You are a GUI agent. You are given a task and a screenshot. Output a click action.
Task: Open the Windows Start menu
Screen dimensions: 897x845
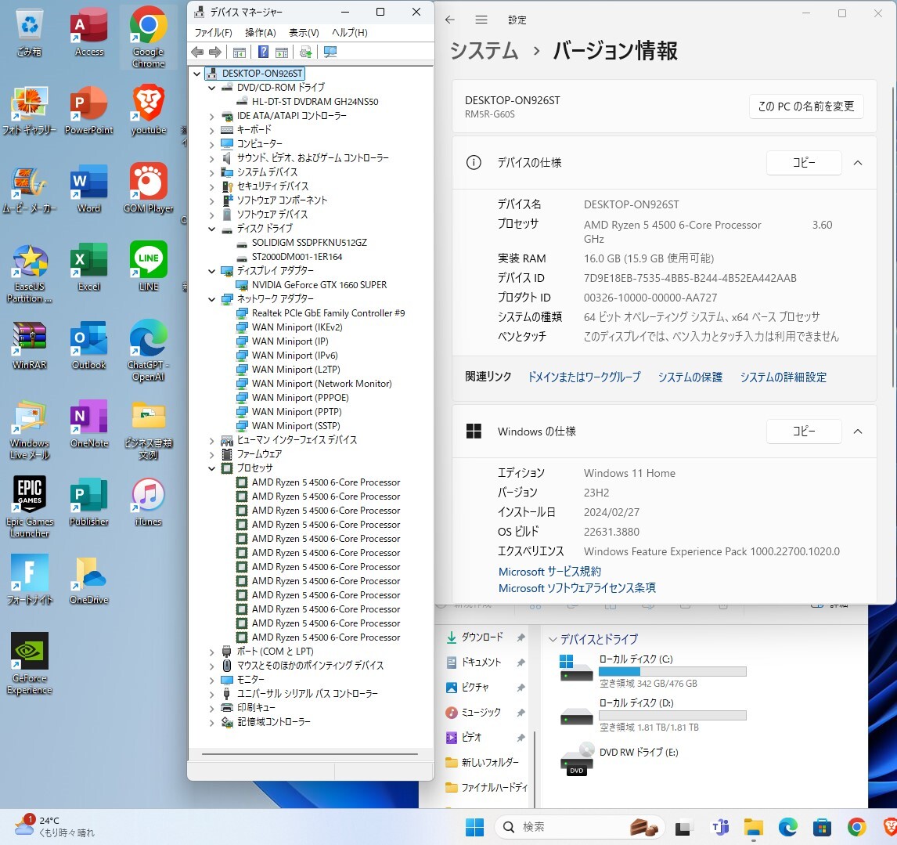[x=474, y=827]
